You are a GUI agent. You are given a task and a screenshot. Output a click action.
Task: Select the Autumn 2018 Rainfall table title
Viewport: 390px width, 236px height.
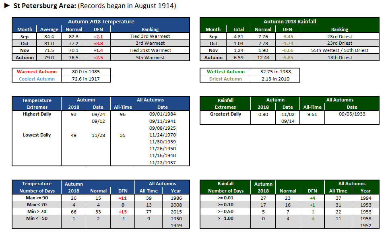tap(290, 21)
